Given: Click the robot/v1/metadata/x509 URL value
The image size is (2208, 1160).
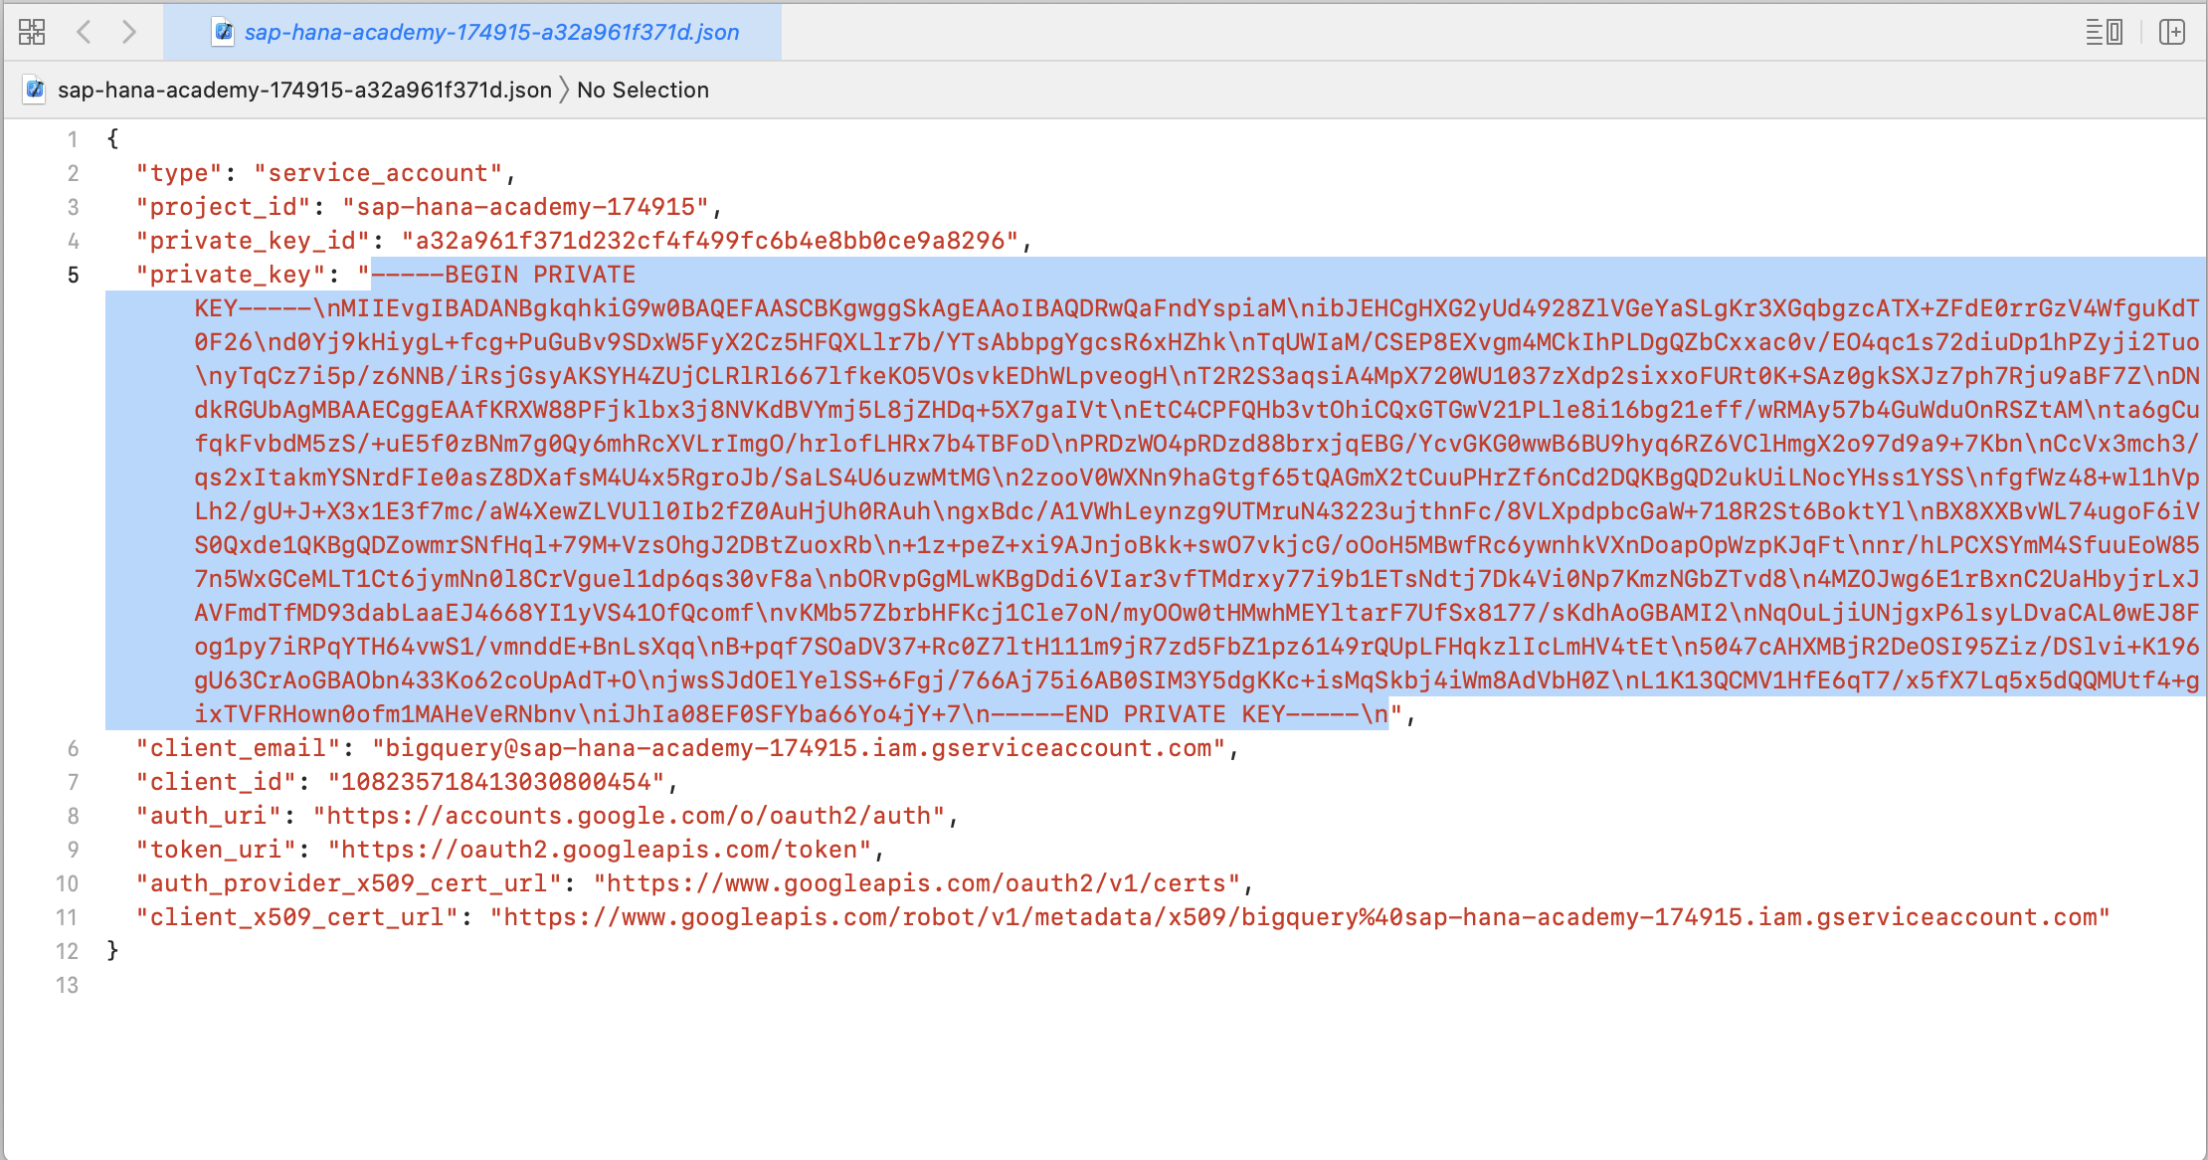Looking at the screenshot, I should tap(1299, 917).
